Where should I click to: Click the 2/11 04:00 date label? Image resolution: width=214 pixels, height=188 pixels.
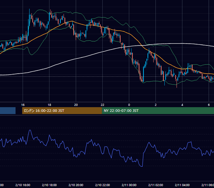182,185
